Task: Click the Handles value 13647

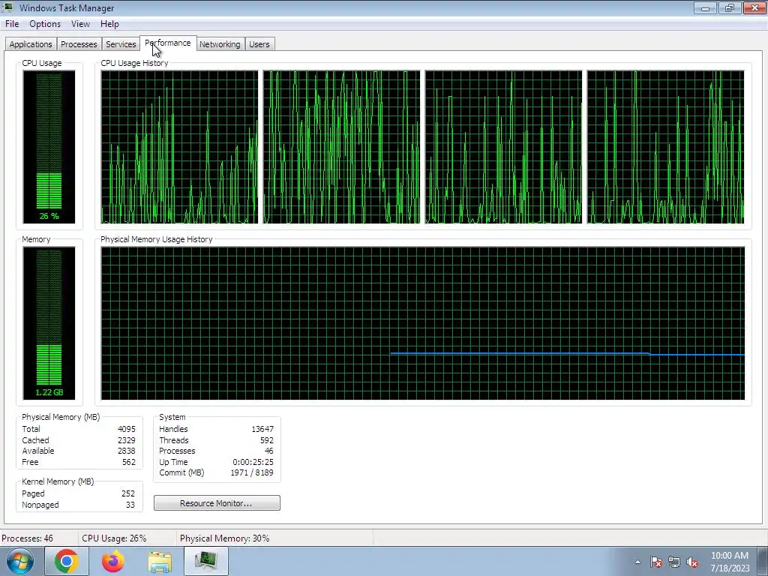Action: coord(262,429)
